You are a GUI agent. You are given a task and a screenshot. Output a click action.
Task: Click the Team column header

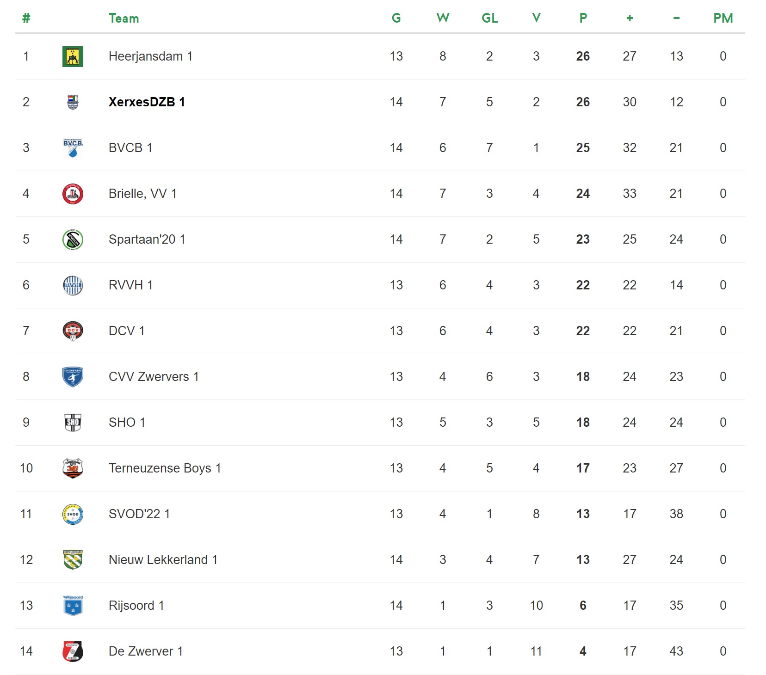pyautogui.click(x=124, y=18)
